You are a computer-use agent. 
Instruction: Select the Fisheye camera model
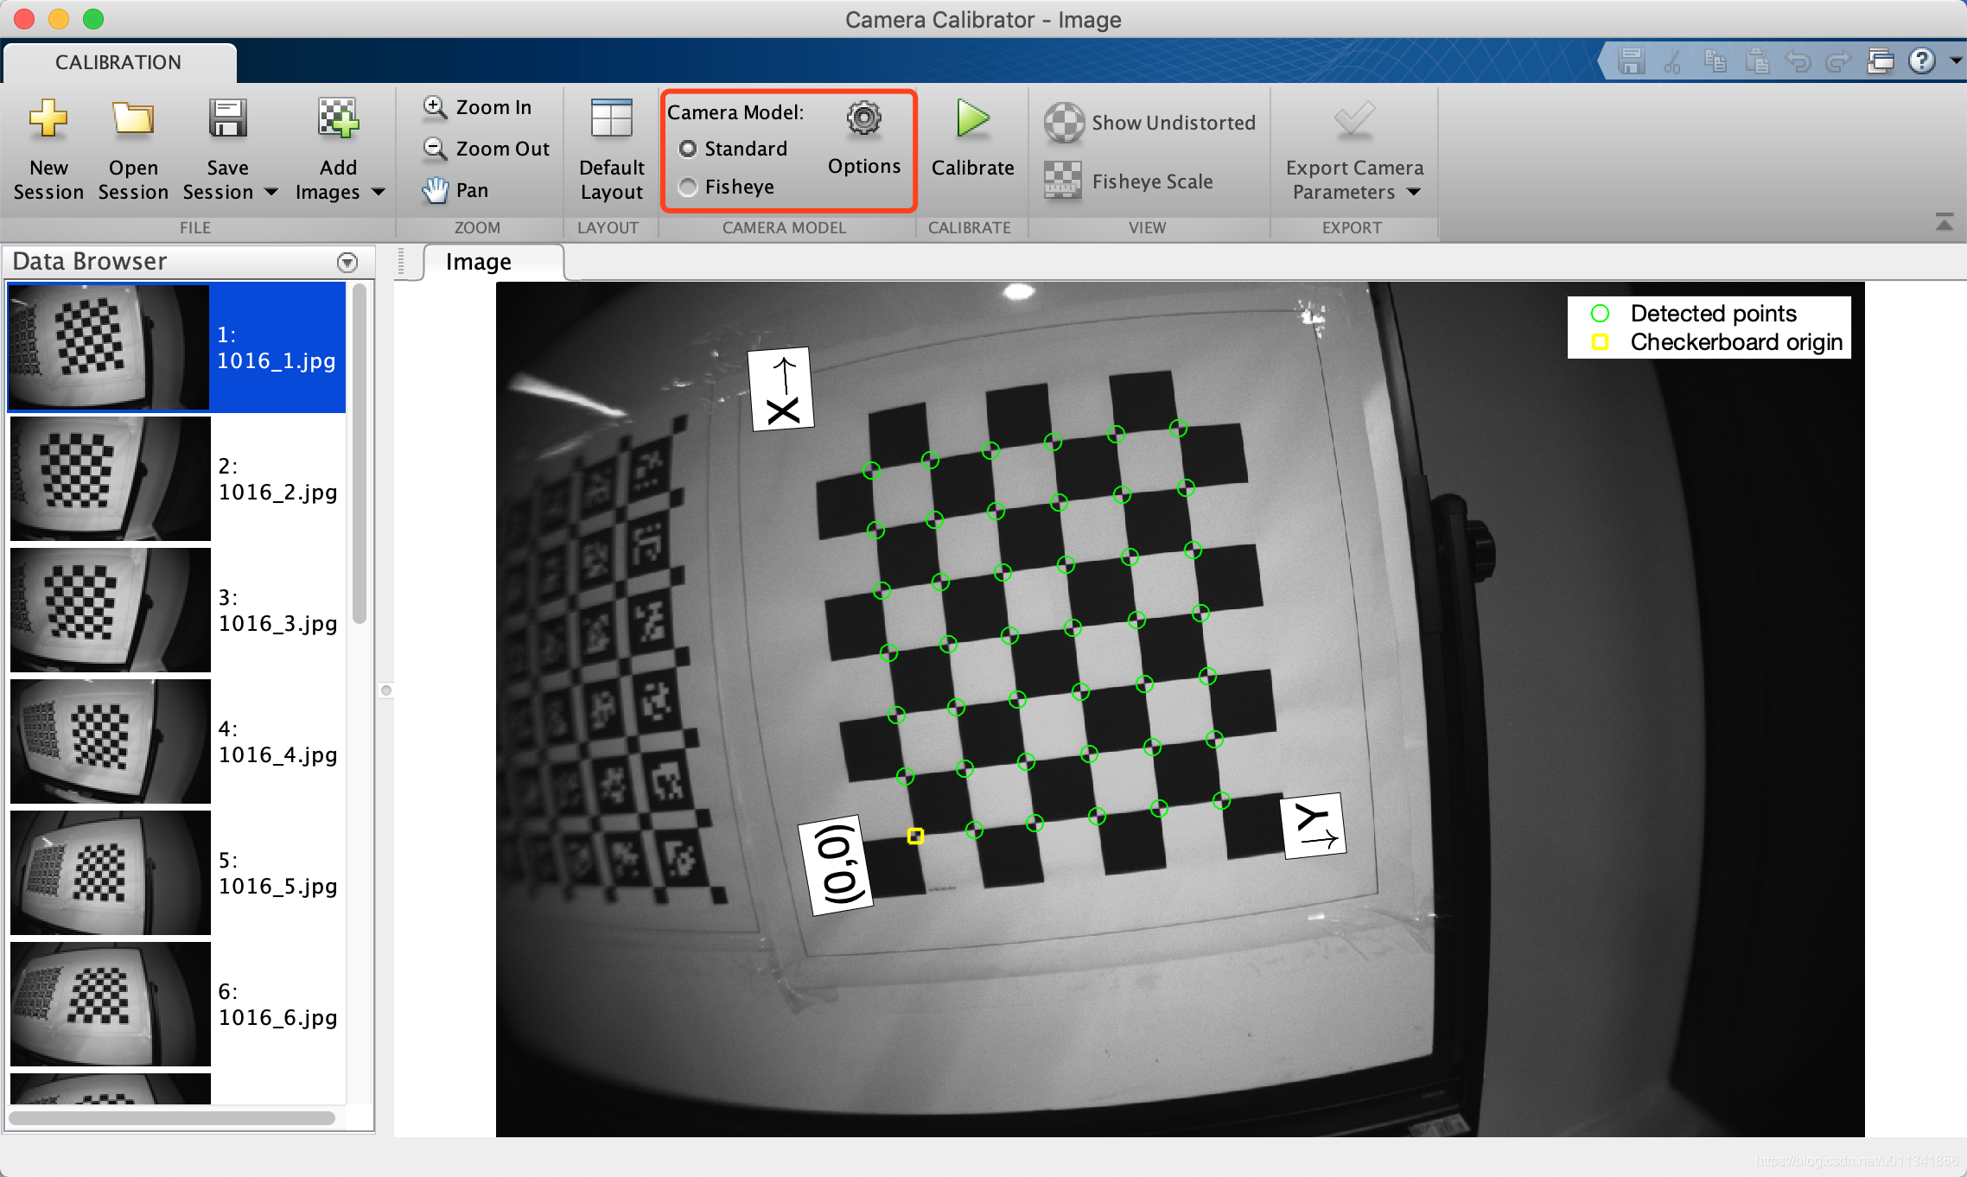pyautogui.click(x=688, y=187)
